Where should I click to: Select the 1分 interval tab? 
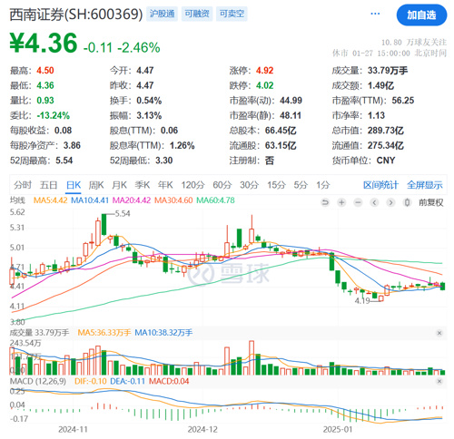tap(323, 185)
